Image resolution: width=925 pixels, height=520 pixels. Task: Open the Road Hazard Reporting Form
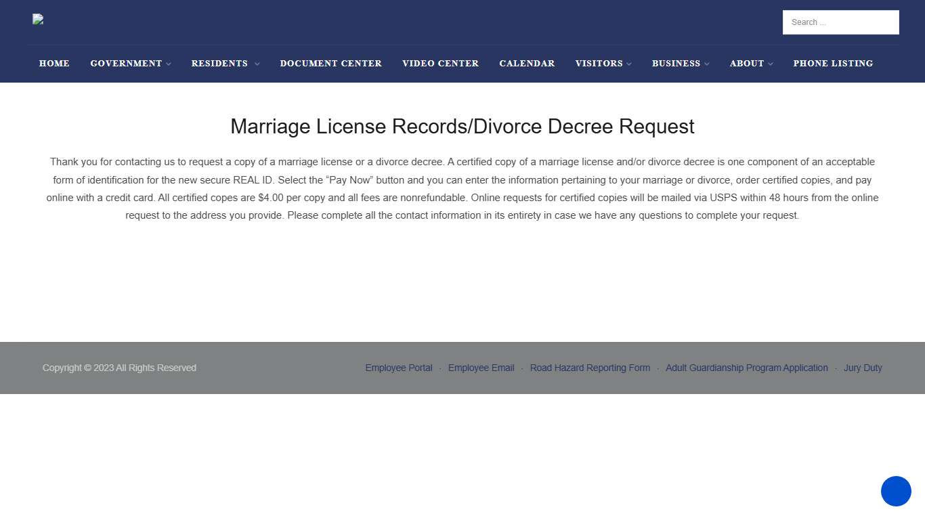[590, 368]
